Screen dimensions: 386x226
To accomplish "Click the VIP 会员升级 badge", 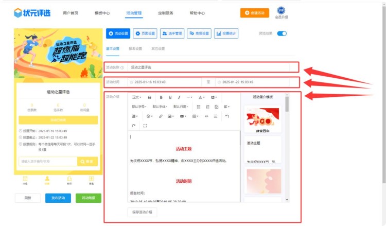I will click(x=281, y=13).
